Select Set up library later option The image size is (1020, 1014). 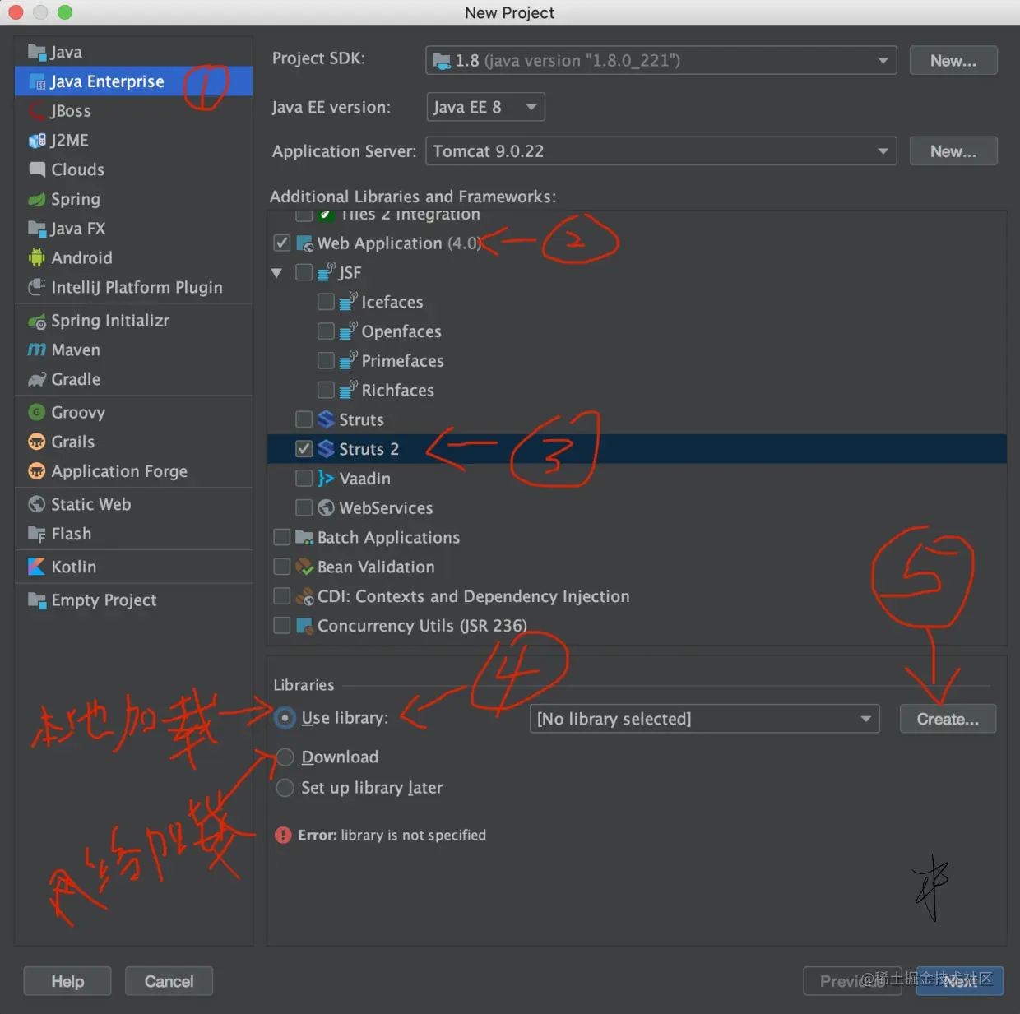pyautogui.click(x=285, y=788)
